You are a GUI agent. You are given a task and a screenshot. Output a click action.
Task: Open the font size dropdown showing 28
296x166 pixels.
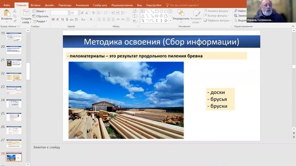pyautogui.click(x=75, y=13)
